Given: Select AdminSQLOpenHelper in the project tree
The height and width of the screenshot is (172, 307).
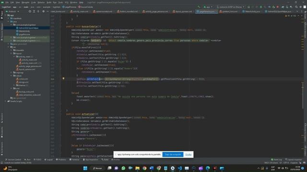Looking at the screenshot, I should pyautogui.click(x=27, y=28).
